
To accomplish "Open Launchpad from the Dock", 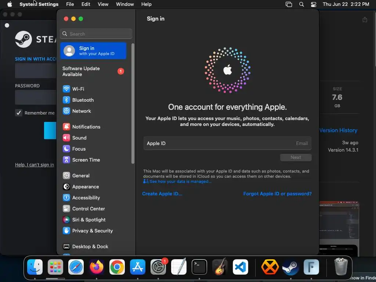I will 55,267.
